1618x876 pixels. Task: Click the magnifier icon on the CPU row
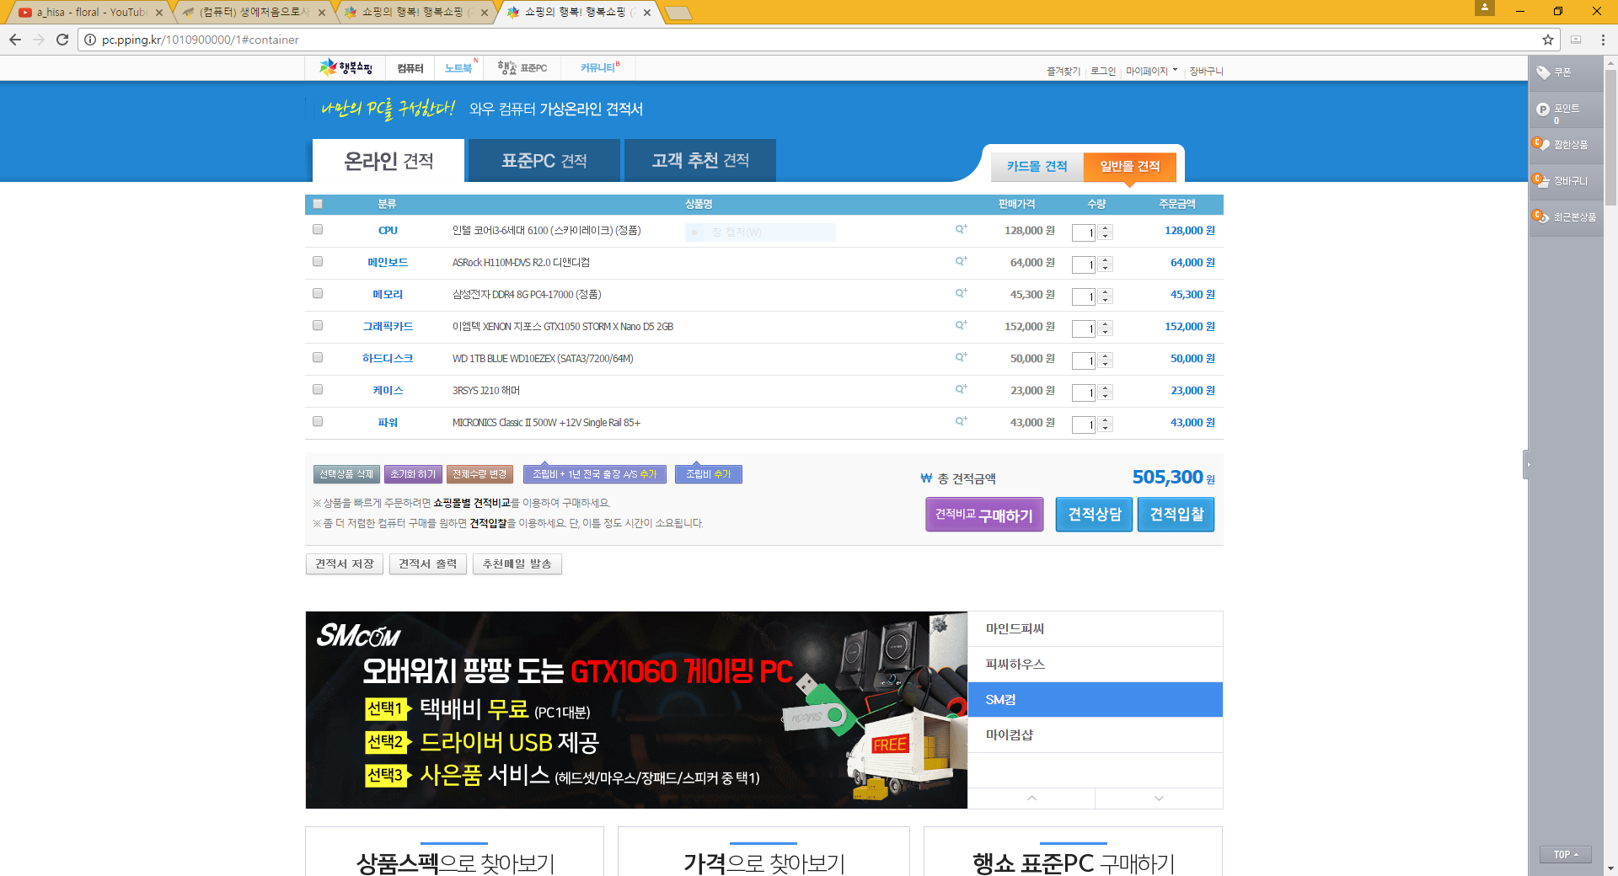pyautogui.click(x=961, y=229)
